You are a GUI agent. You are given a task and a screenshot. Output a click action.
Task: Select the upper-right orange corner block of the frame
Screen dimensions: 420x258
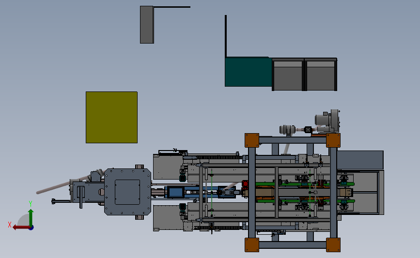[x=333, y=140]
